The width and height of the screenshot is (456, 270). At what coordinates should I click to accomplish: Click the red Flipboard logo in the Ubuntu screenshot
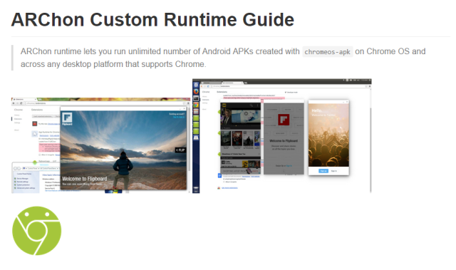(284, 120)
